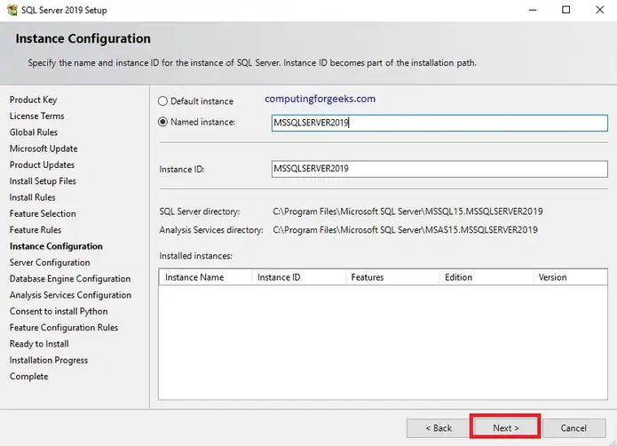The width and height of the screenshot is (617, 446).
Task: Cancel the SQL Server setup
Action: 573,427
